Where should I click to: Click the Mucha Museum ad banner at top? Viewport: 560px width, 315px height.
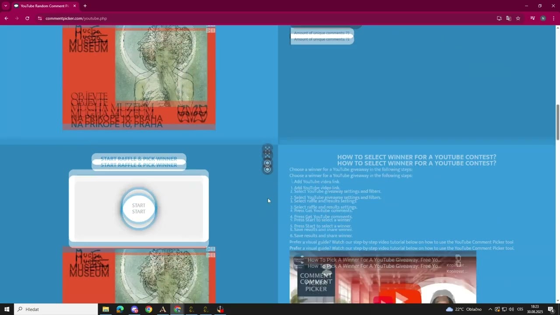[139, 77]
